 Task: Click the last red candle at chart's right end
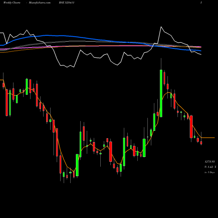click(201, 143)
